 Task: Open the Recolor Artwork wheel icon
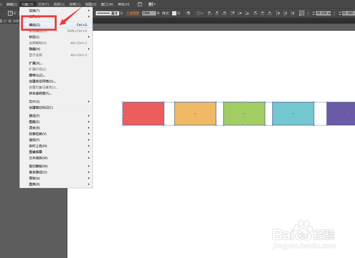(x=188, y=13)
